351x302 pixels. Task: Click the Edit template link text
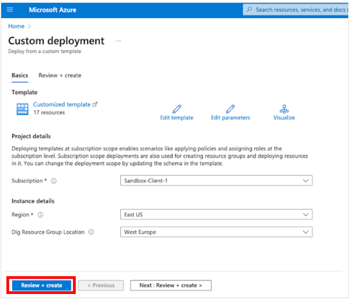tap(176, 118)
